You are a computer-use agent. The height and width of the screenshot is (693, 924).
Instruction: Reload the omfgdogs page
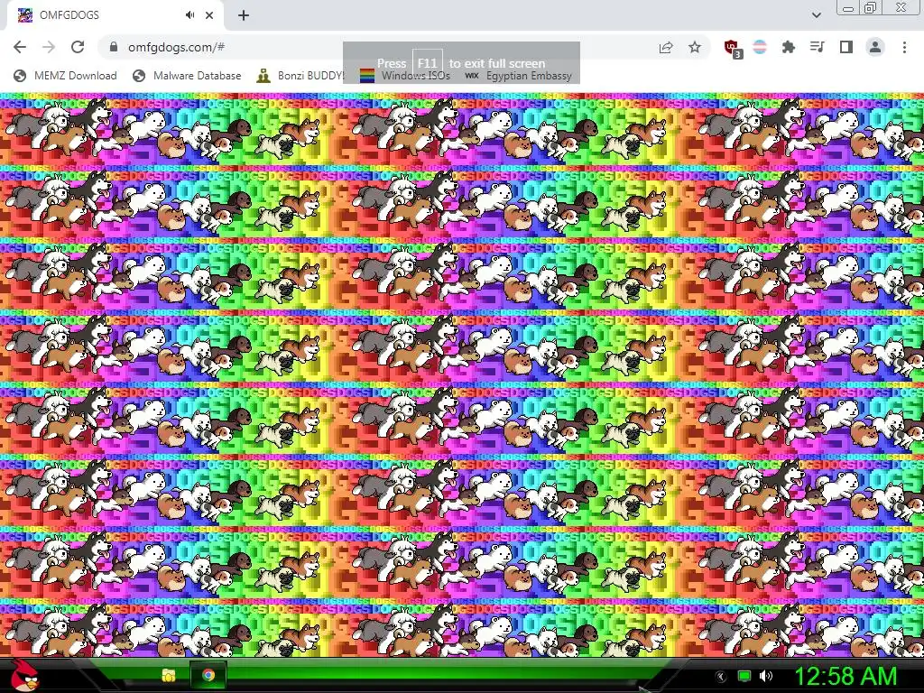tap(78, 47)
